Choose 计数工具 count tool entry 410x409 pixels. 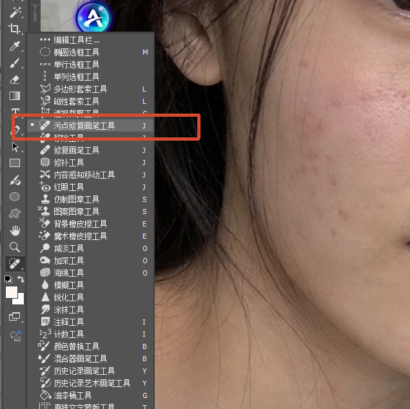[x=91, y=334]
